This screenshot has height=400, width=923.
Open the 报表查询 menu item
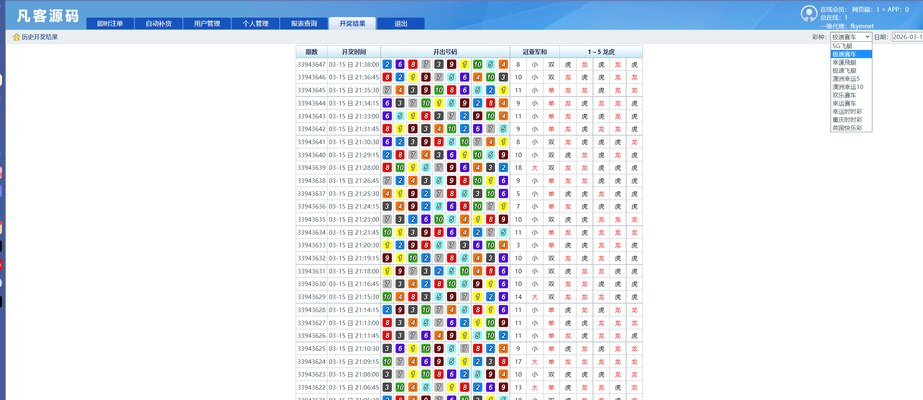304,23
